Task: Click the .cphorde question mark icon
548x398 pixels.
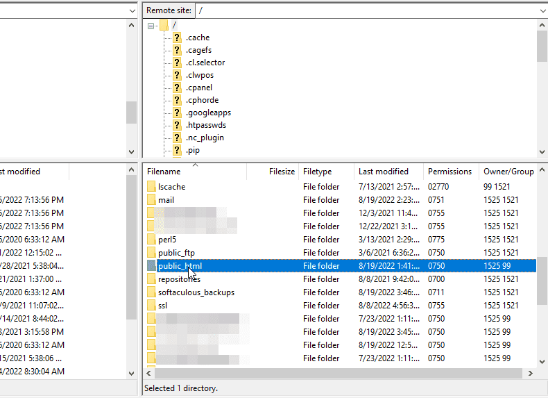Action: (177, 100)
